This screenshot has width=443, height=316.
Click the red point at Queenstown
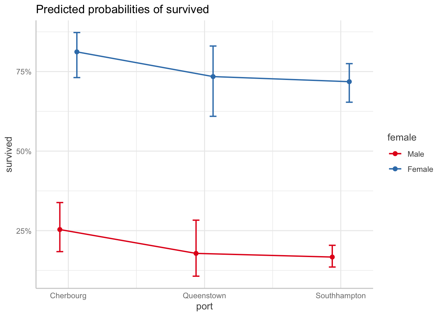click(196, 253)
